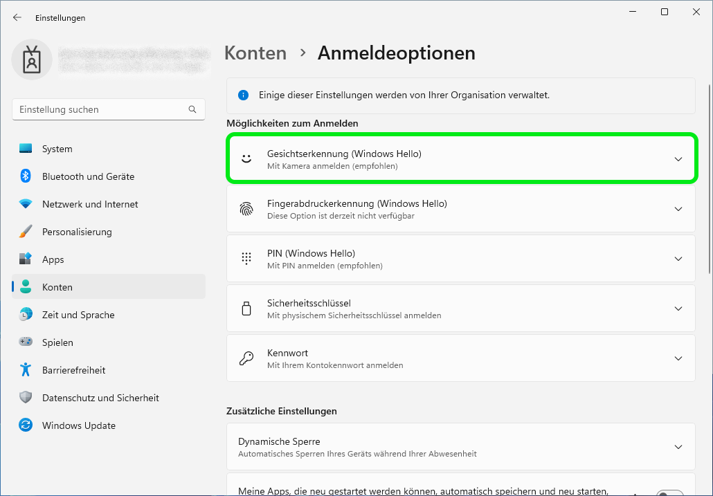
Task: Click the Netzwerk und Internet wifi icon
Action: click(26, 204)
